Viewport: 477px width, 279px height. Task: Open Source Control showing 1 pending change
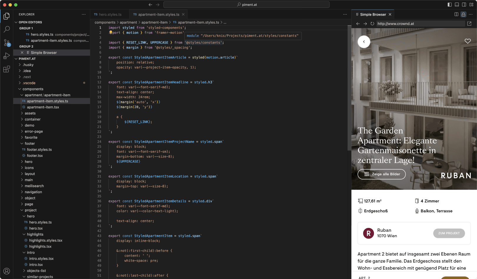(6, 42)
